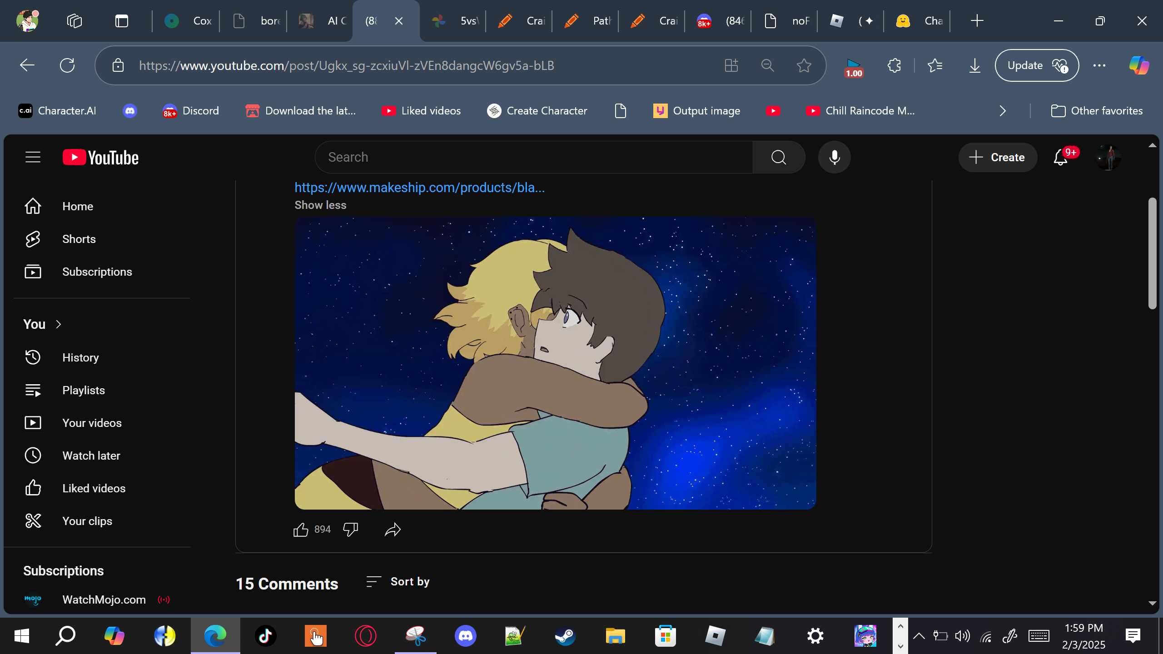Toggle vertical tabs button
This screenshot has width=1163, height=654.
[x=122, y=21]
